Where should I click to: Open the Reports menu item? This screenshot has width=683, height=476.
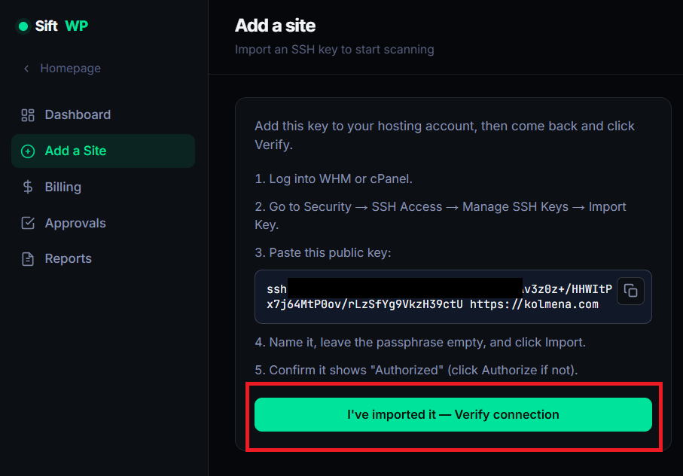pos(103,258)
